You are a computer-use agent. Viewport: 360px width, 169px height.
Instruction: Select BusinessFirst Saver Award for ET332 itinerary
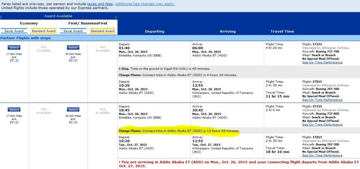pyautogui.click(x=73, y=47)
